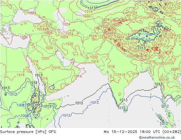Screen dimensions: 181x140
Task: Click the 1013 label at Bay of Bengal coast
Action: point(158,84)
